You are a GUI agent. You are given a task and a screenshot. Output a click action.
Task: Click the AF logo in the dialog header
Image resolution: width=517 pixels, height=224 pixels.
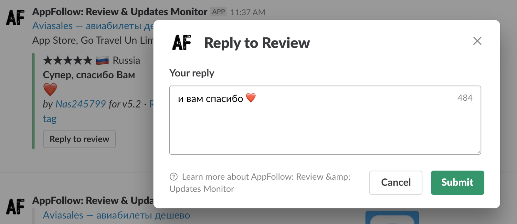pos(182,43)
